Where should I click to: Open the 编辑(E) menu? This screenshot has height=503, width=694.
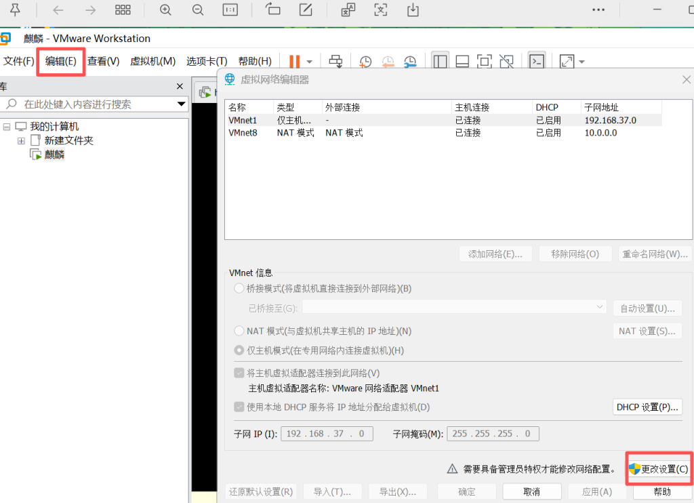(x=61, y=61)
